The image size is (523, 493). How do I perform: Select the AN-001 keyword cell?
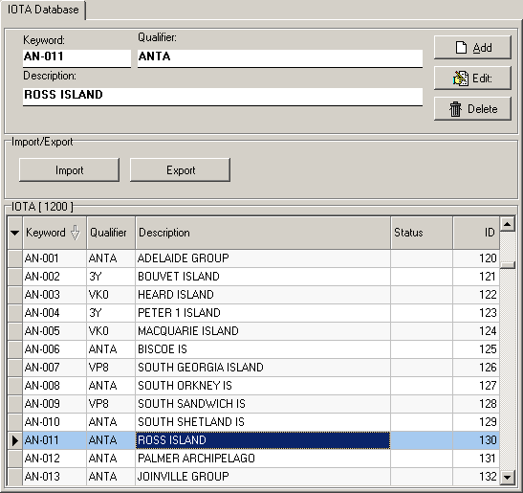coord(54,258)
